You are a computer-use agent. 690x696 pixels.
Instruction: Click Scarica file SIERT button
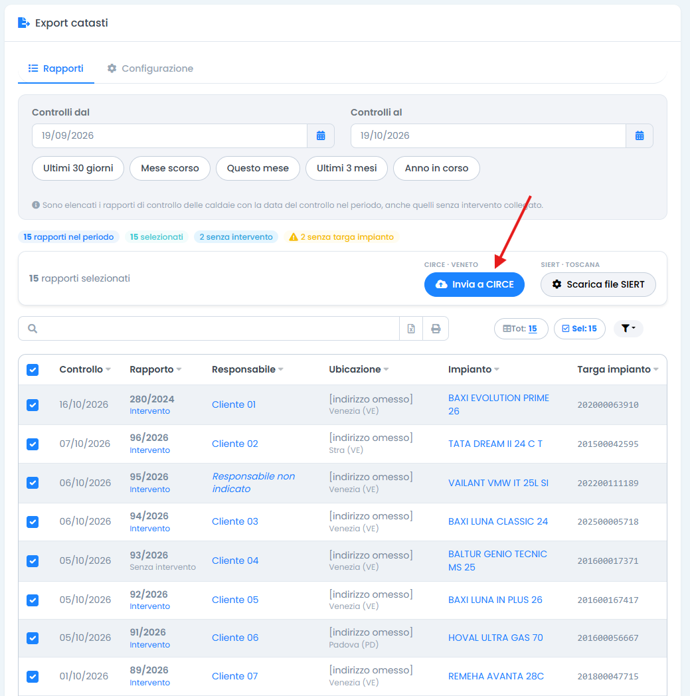598,284
